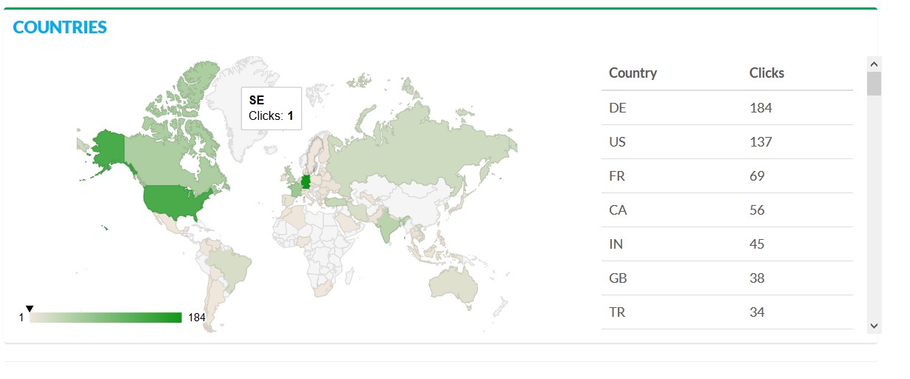Click Germany highlighted dark green on map
Screen dimensions: 910x379
coord(306,181)
